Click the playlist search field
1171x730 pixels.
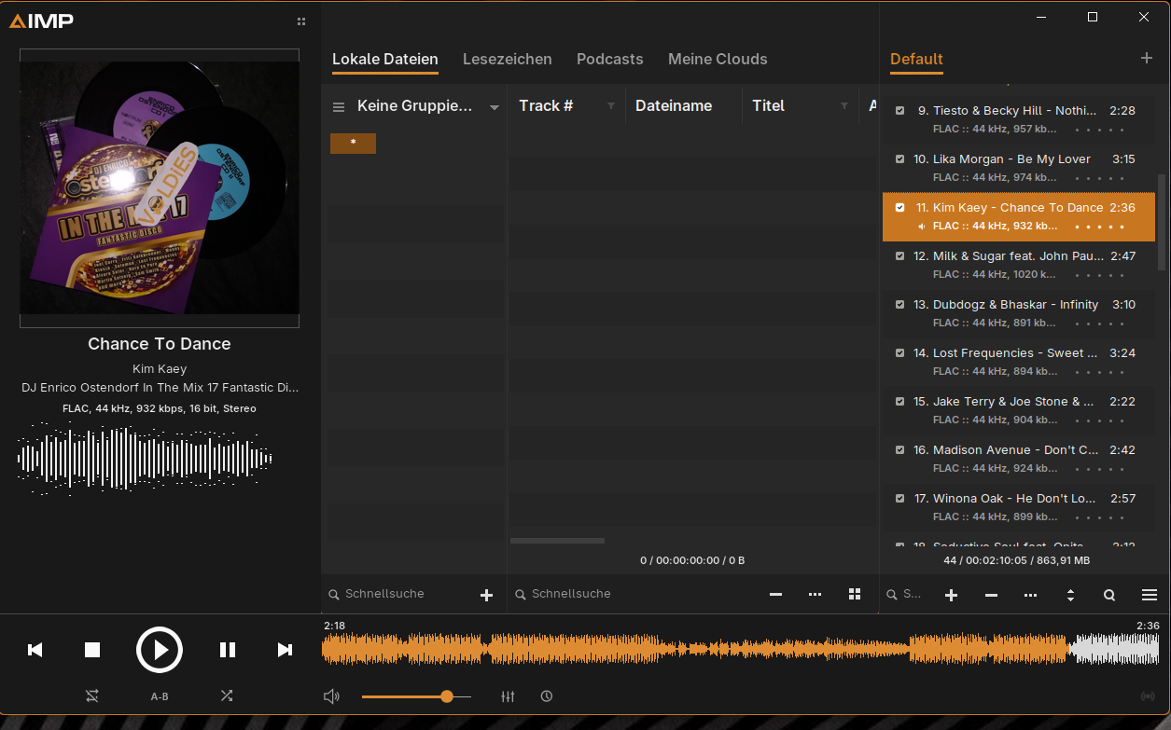[x=905, y=594]
